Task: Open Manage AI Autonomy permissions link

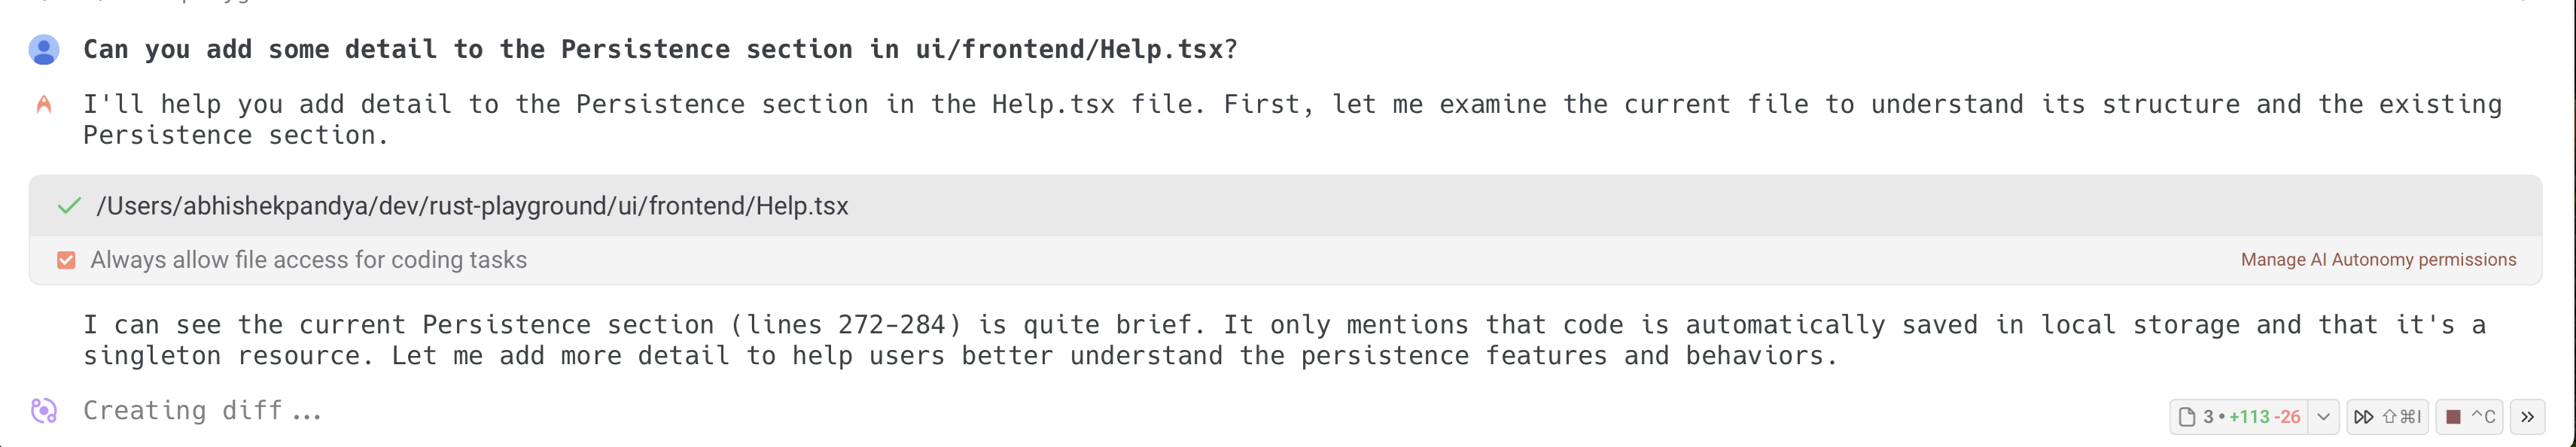Action: pos(2378,260)
